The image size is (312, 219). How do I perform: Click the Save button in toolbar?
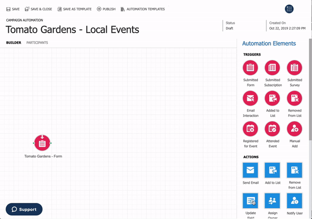coord(13,9)
